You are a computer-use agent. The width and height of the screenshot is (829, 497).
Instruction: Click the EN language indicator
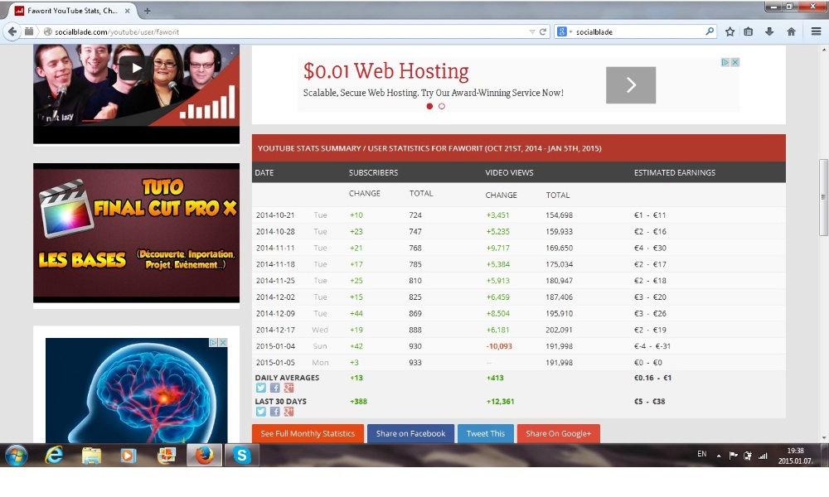click(701, 454)
